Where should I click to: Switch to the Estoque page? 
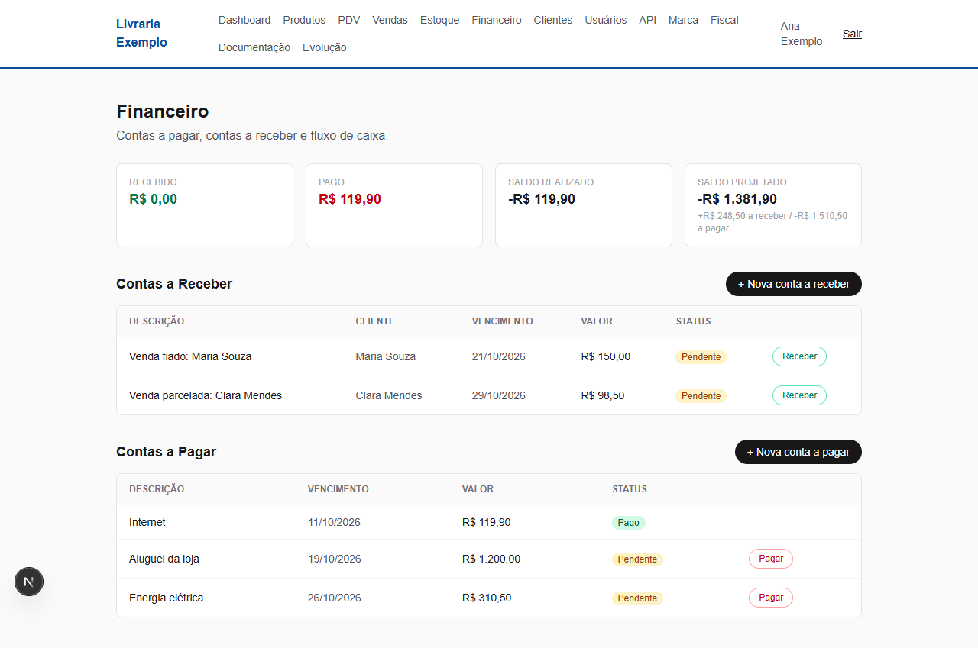click(x=440, y=20)
